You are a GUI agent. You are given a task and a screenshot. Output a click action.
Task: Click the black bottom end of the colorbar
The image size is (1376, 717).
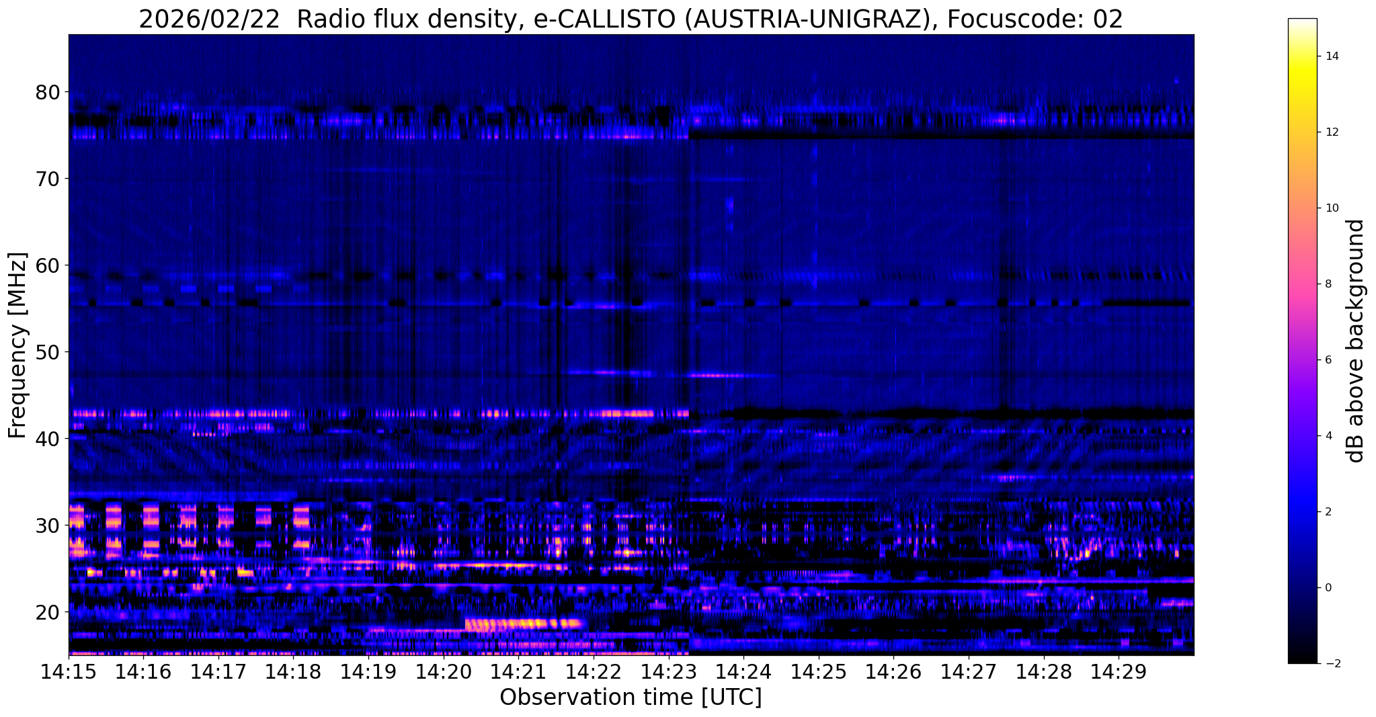1302,657
